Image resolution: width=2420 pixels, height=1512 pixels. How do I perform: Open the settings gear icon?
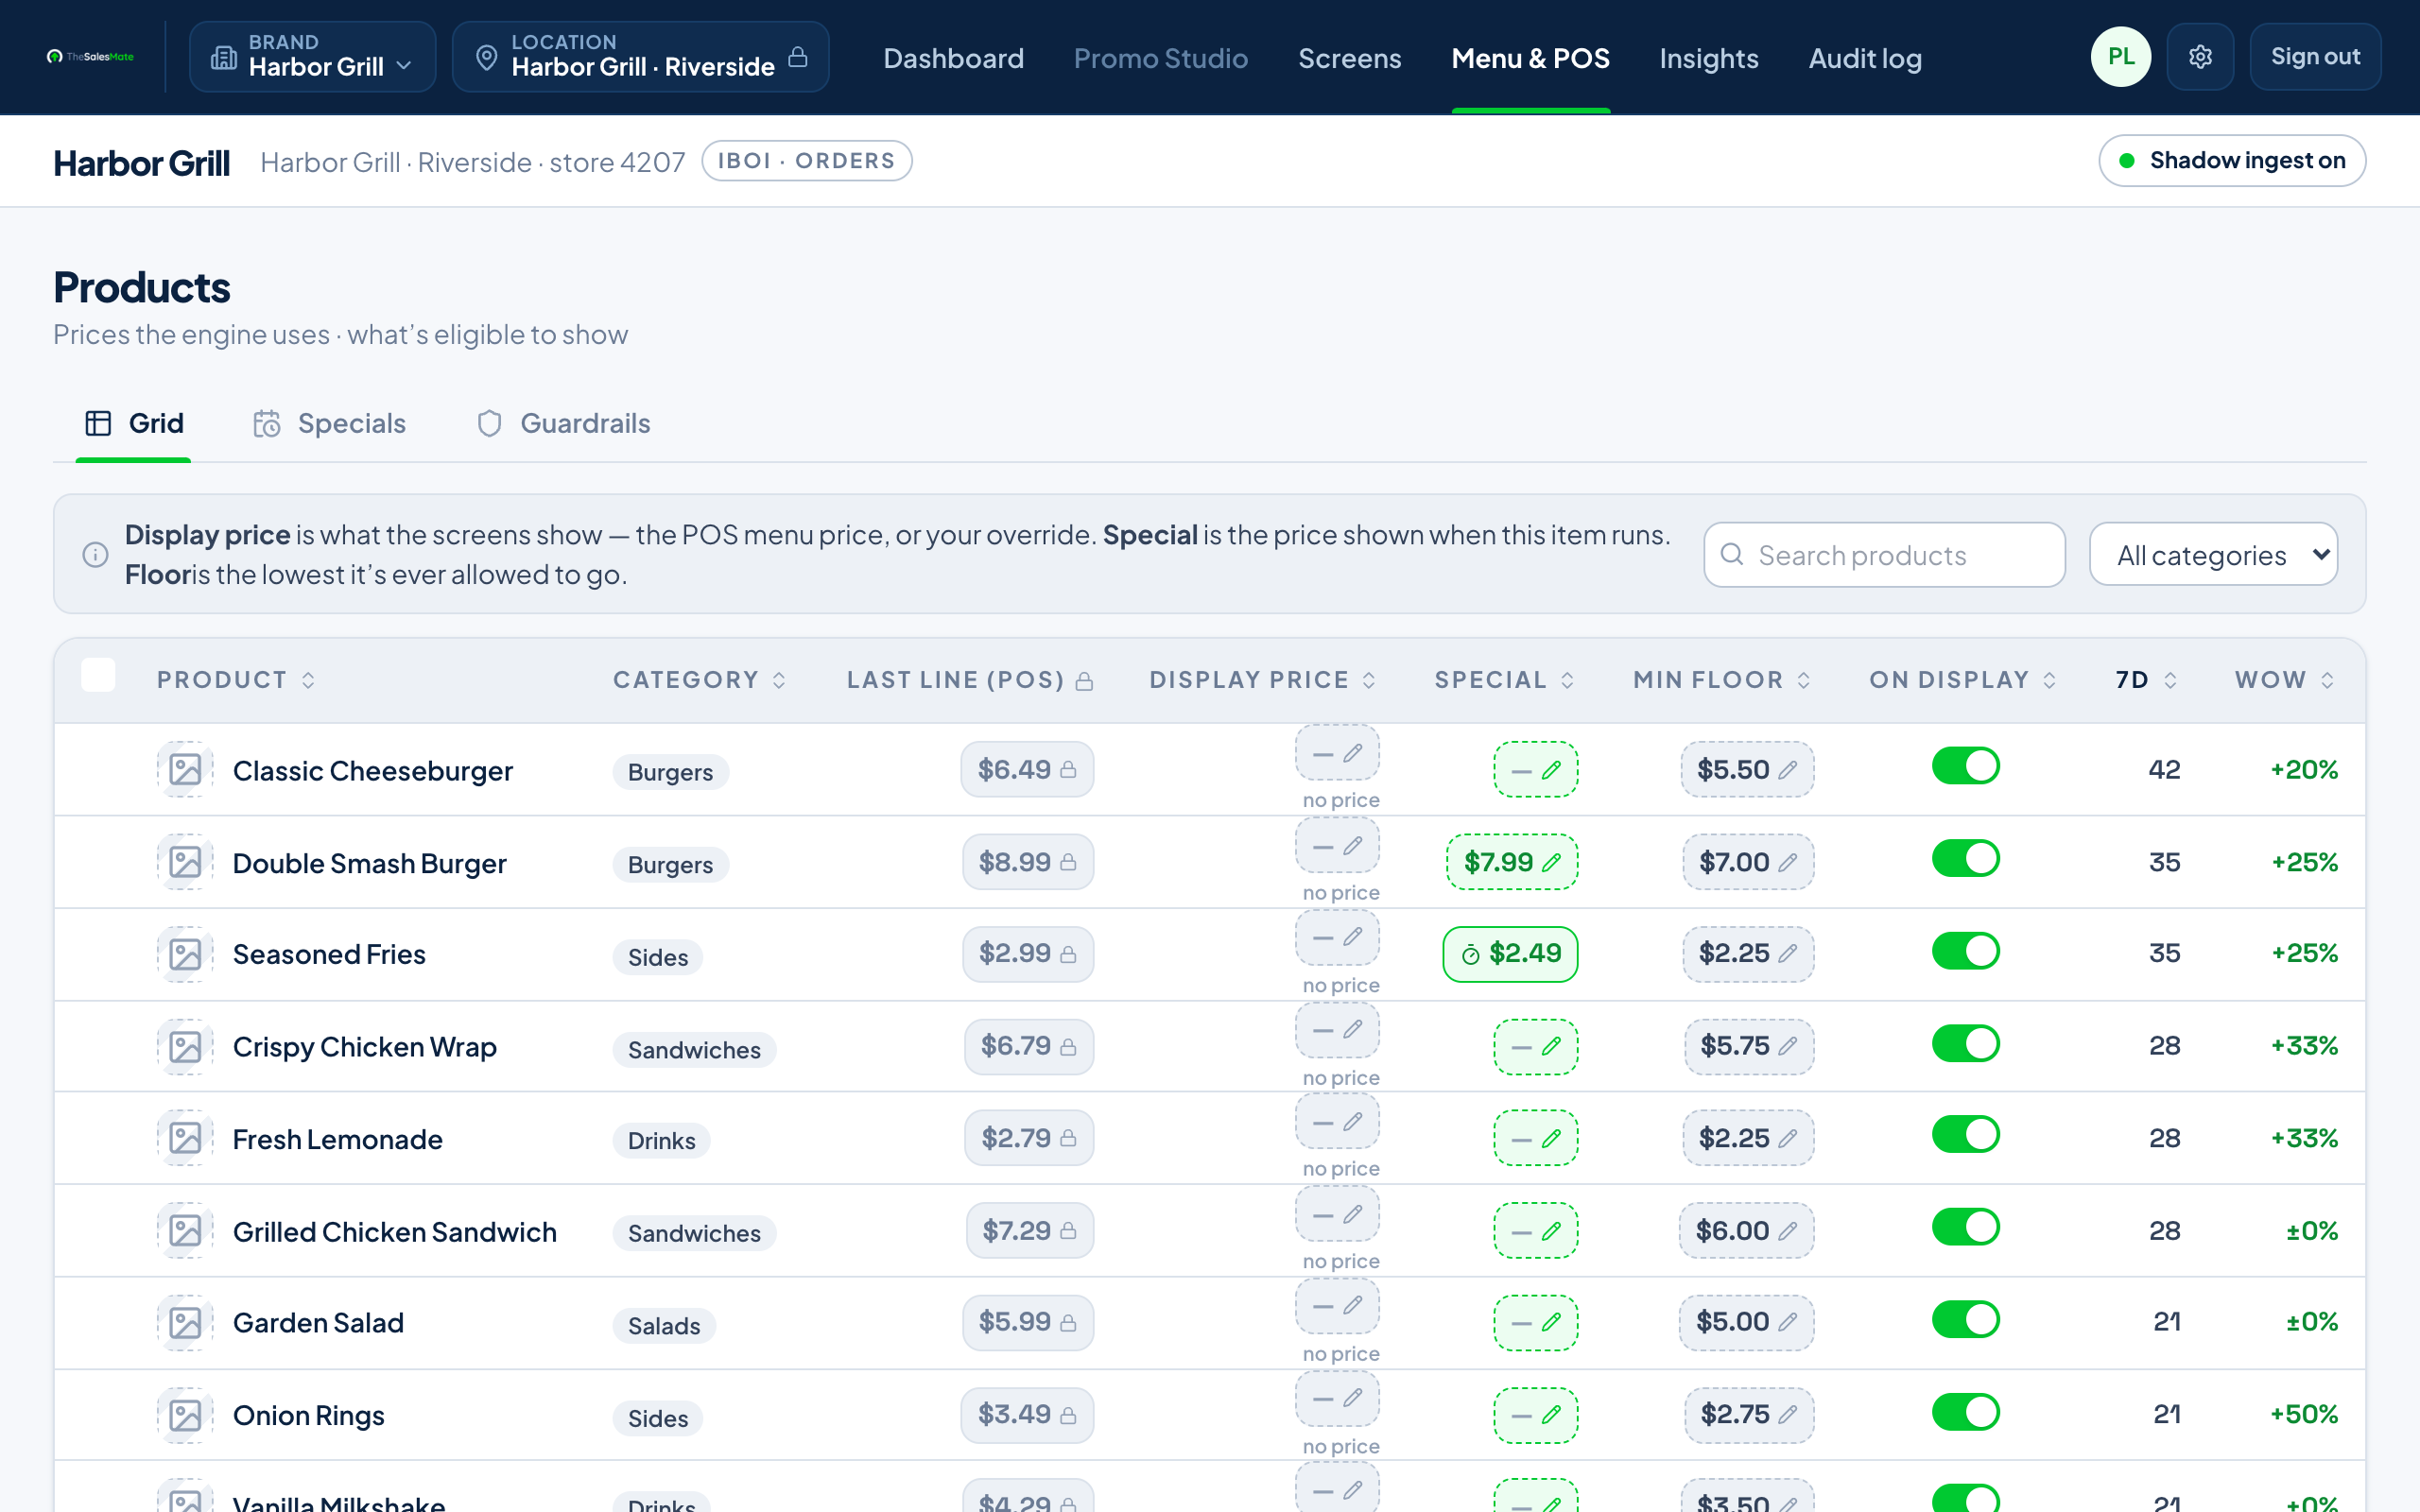click(x=2199, y=57)
